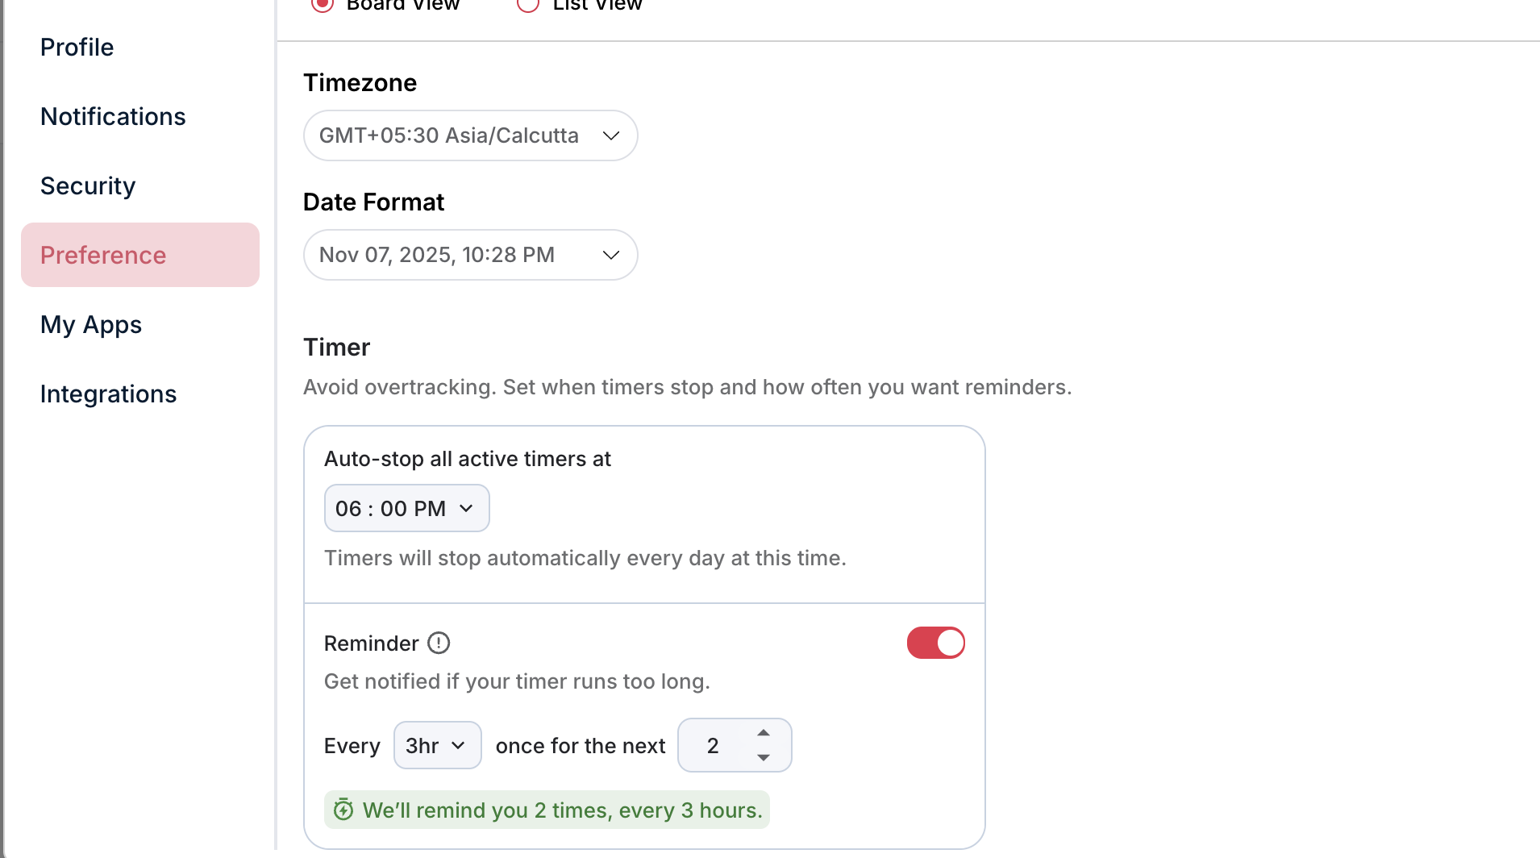Viewport: 1540px width, 858px height.
Task: Click the Timezone chevron arrow
Action: tap(611, 135)
